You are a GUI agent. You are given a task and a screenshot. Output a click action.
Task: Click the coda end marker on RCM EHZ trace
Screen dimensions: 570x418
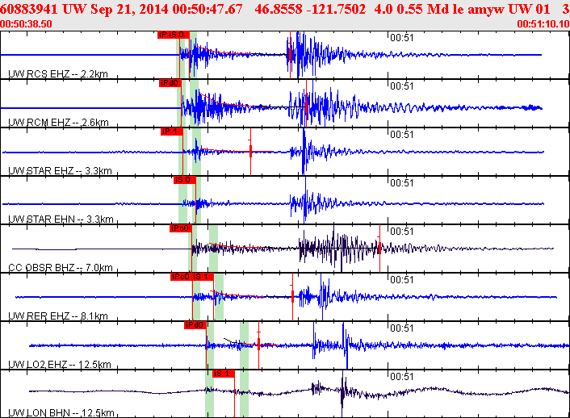307,106
